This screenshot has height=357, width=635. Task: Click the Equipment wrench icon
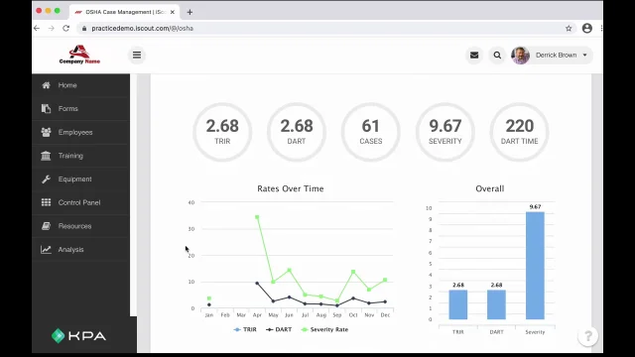47,178
